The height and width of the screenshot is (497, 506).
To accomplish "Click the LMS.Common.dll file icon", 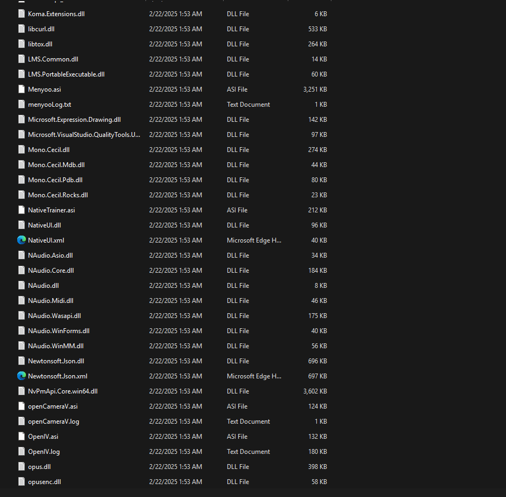I will coord(22,59).
